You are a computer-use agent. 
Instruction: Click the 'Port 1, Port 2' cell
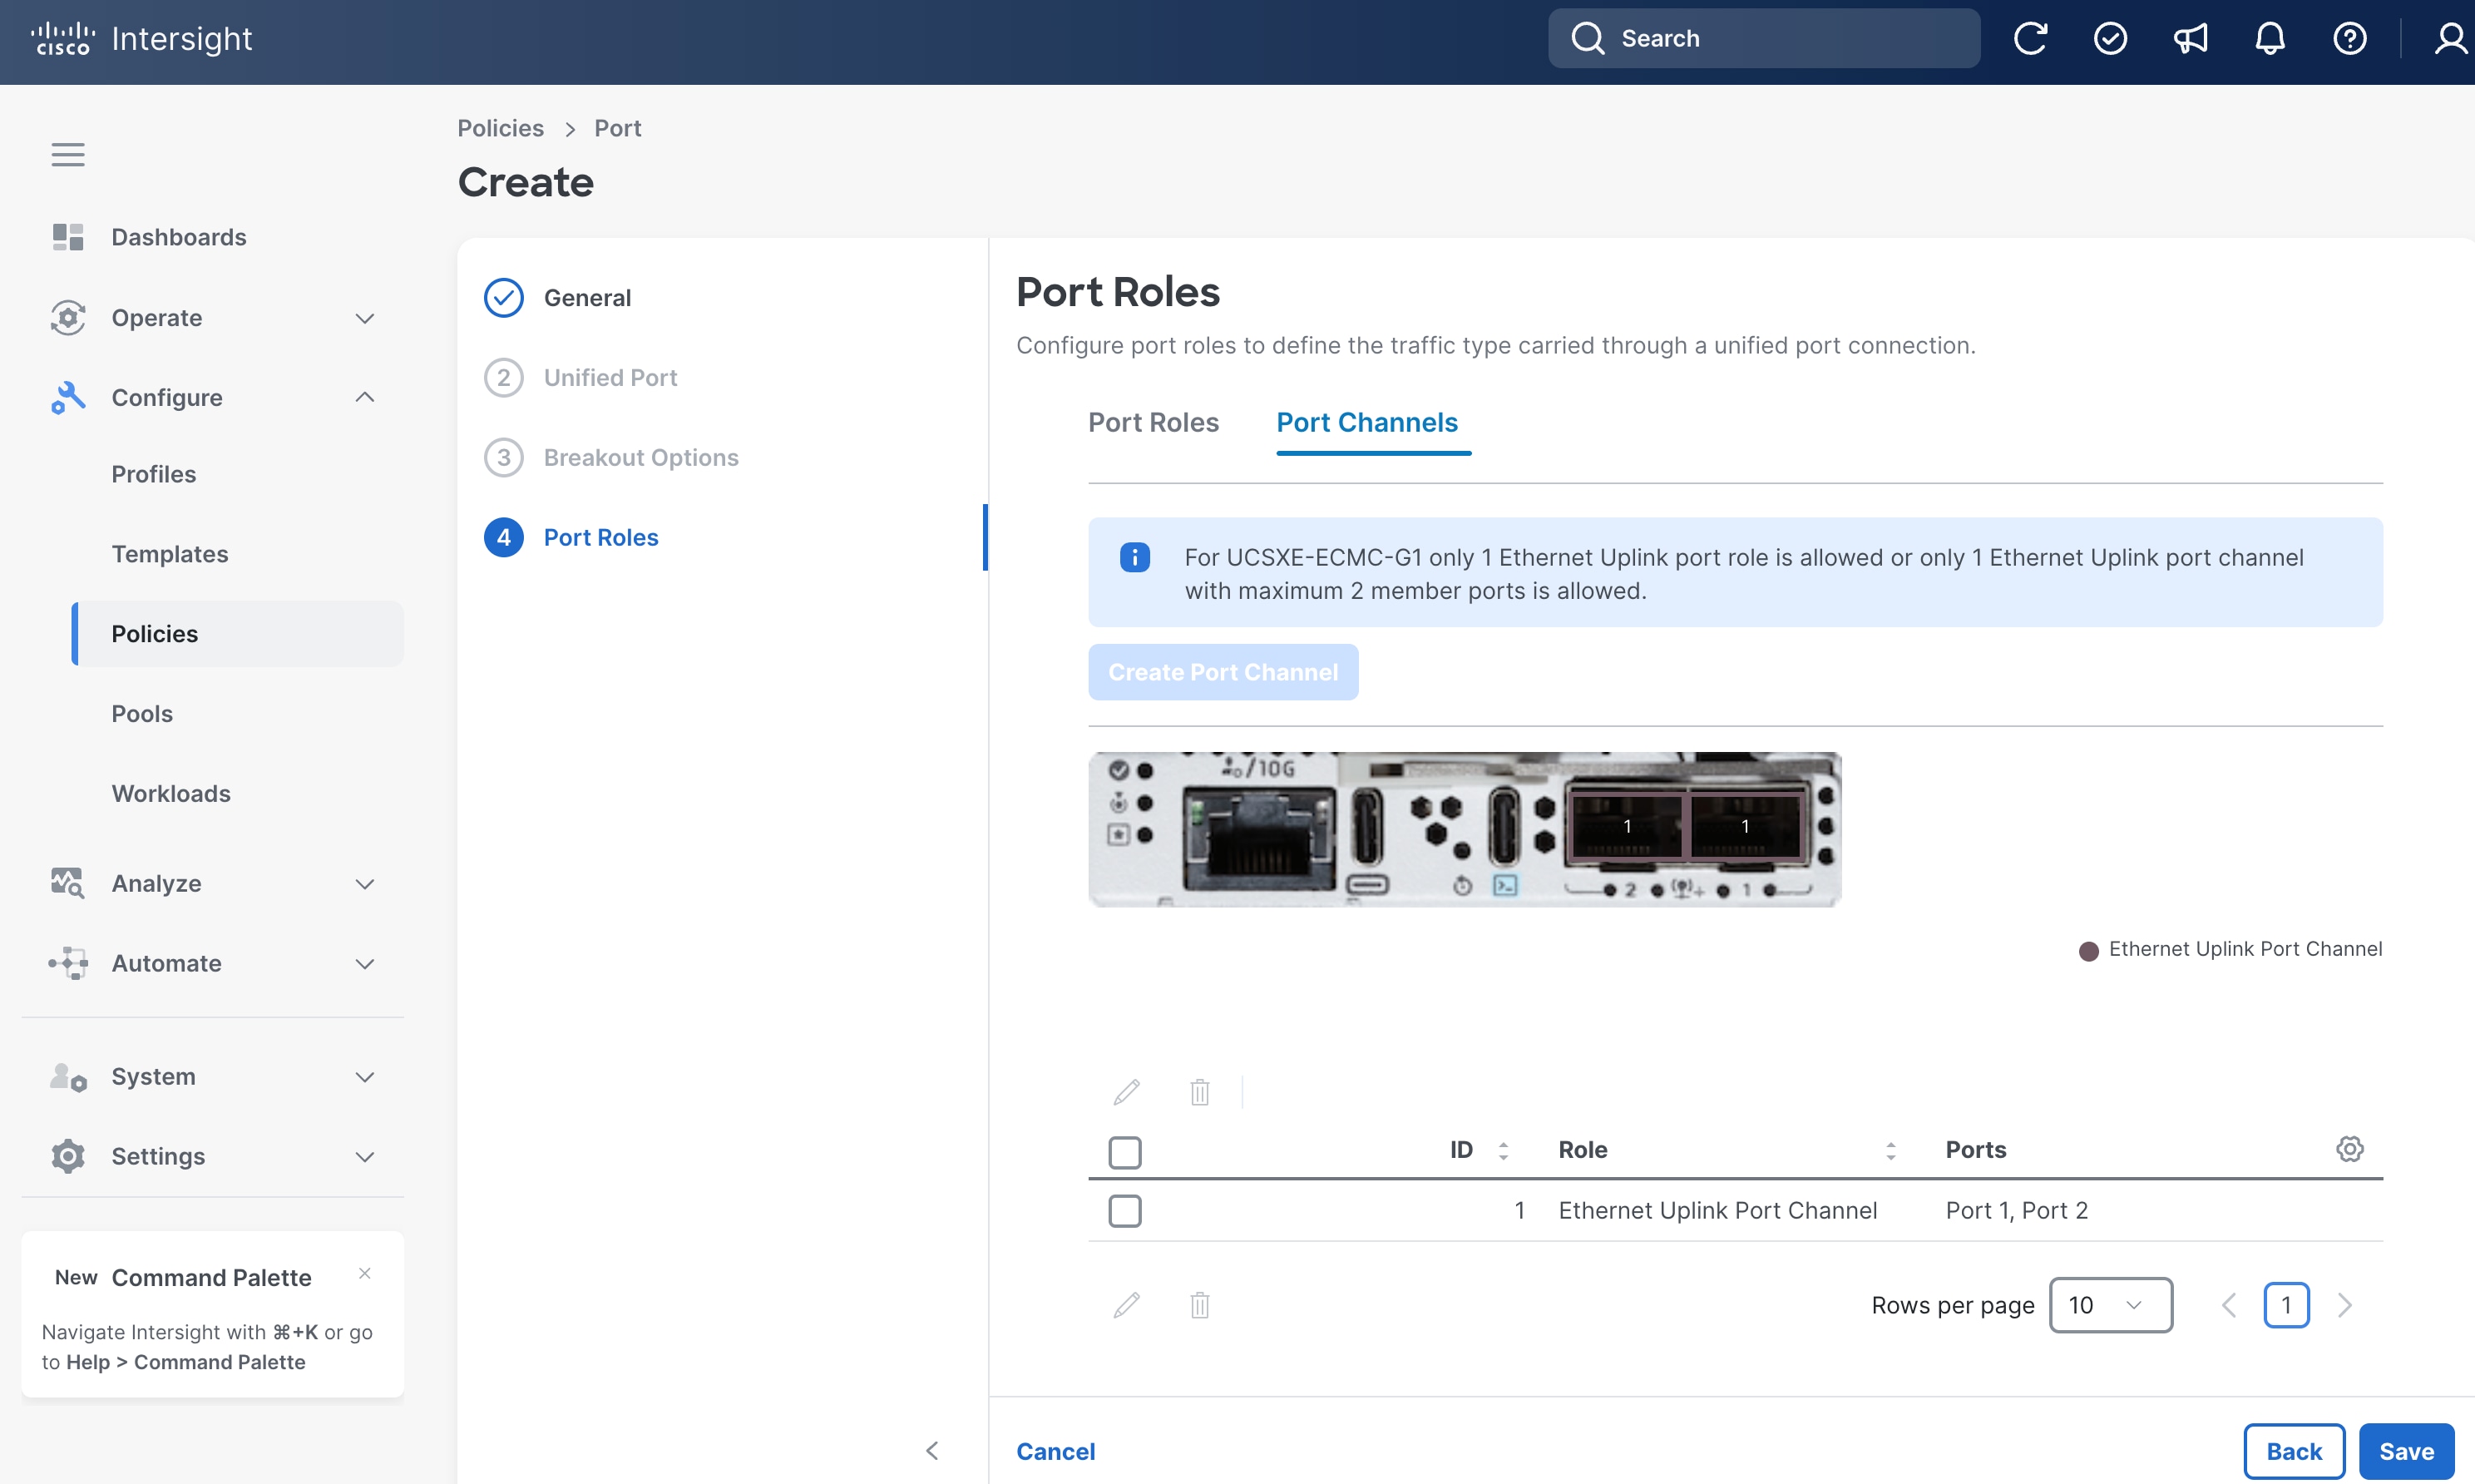(2016, 1210)
